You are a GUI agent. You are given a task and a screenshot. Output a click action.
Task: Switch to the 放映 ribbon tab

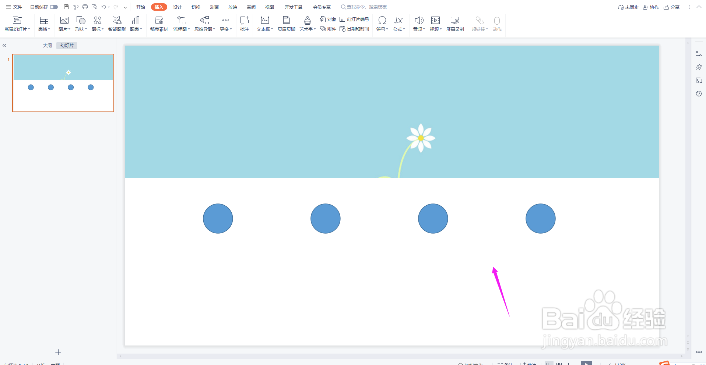tap(233, 7)
